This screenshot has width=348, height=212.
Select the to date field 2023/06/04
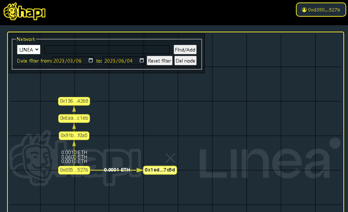[124, 61]
